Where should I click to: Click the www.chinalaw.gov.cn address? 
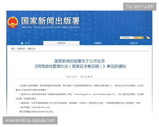click(x=104, y=94)
